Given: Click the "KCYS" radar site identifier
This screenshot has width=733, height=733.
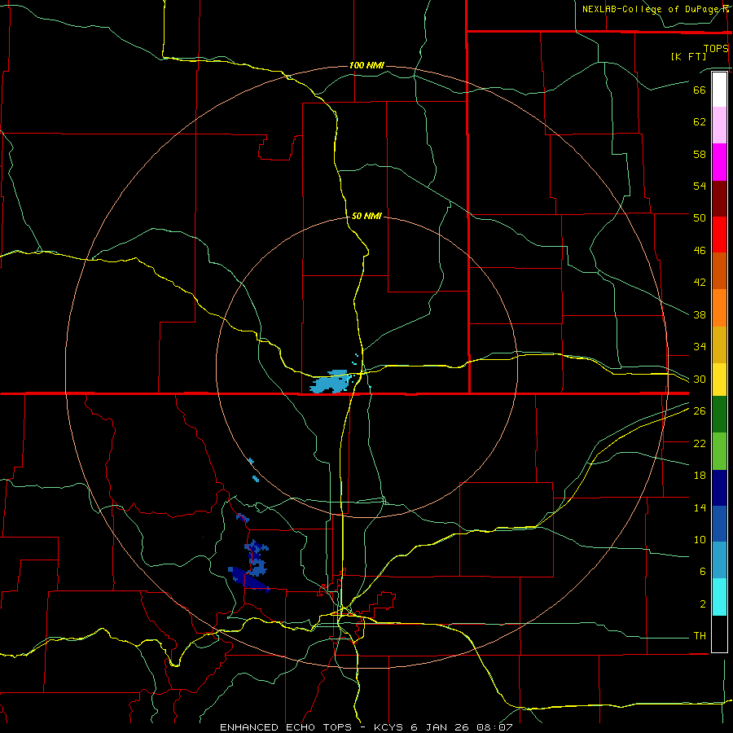Looking at the screenshot, I should pyautogui.click(x=390, y=727).
